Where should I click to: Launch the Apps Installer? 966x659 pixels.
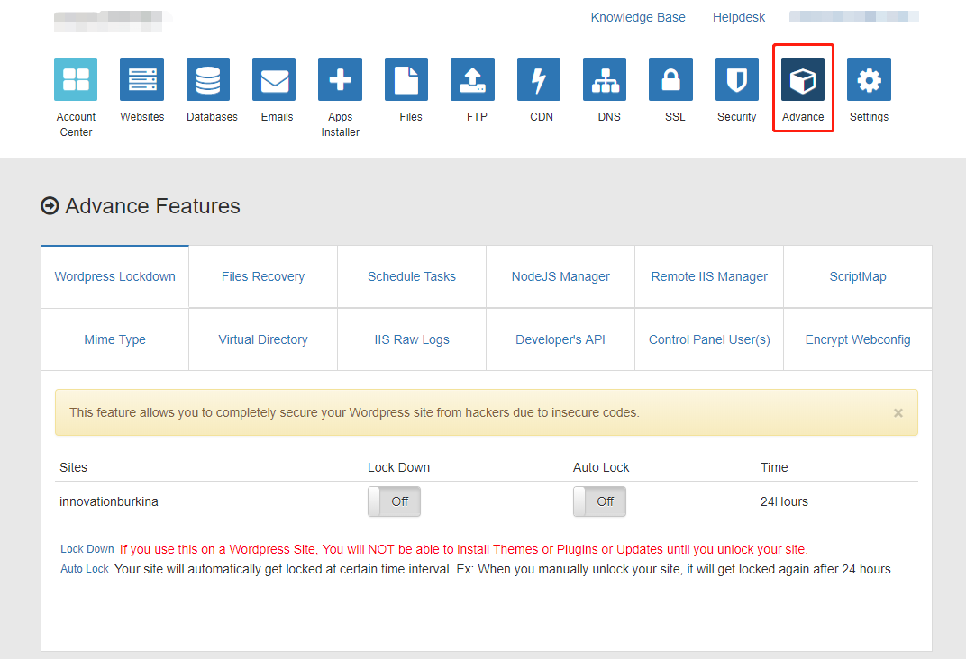pos(340,79)
